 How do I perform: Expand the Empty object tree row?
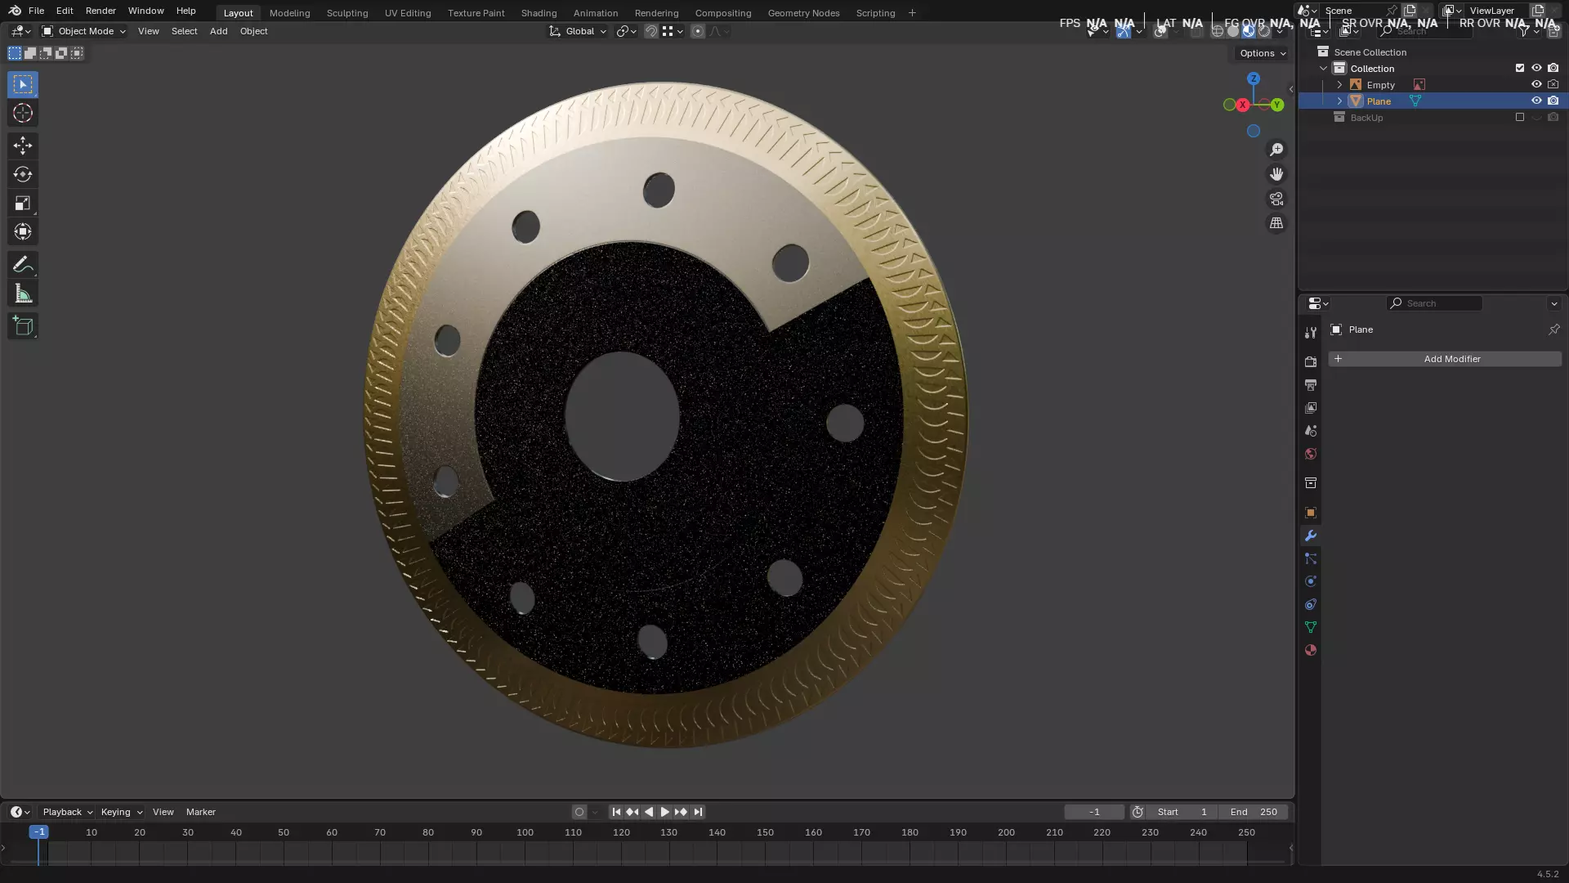tap(1339, 85)
